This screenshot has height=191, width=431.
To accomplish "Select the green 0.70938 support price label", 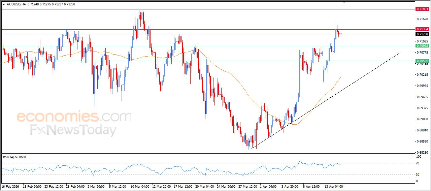I will [x=422, y=46].
